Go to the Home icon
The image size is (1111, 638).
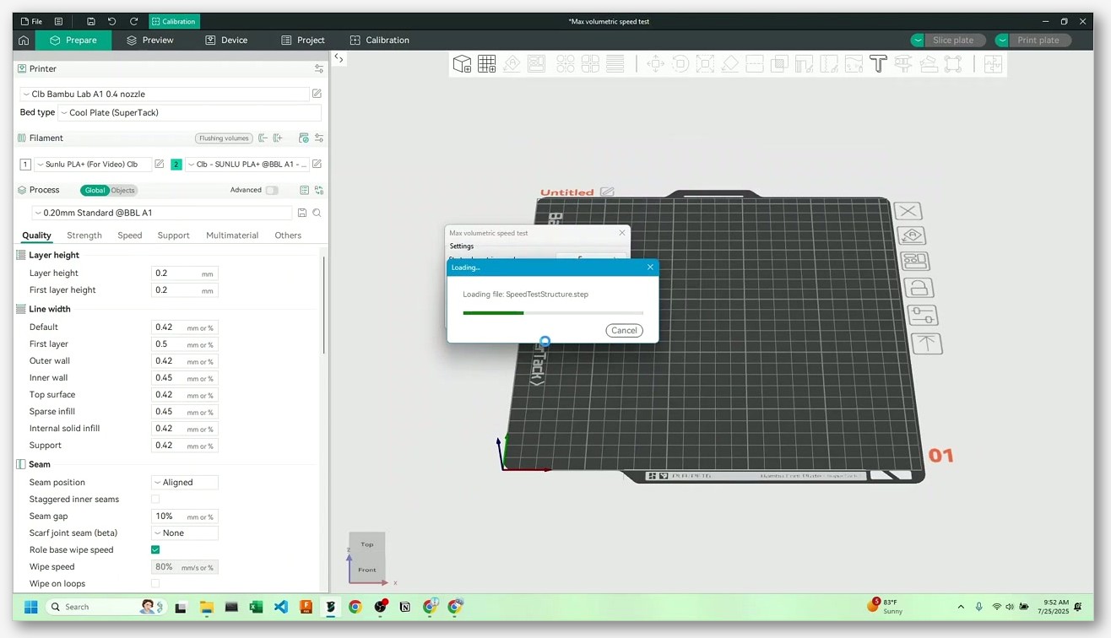pos(24,40)
